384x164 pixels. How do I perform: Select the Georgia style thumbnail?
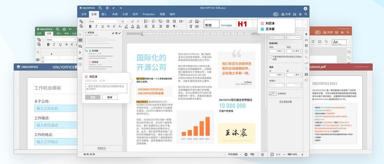click(226, 24)
